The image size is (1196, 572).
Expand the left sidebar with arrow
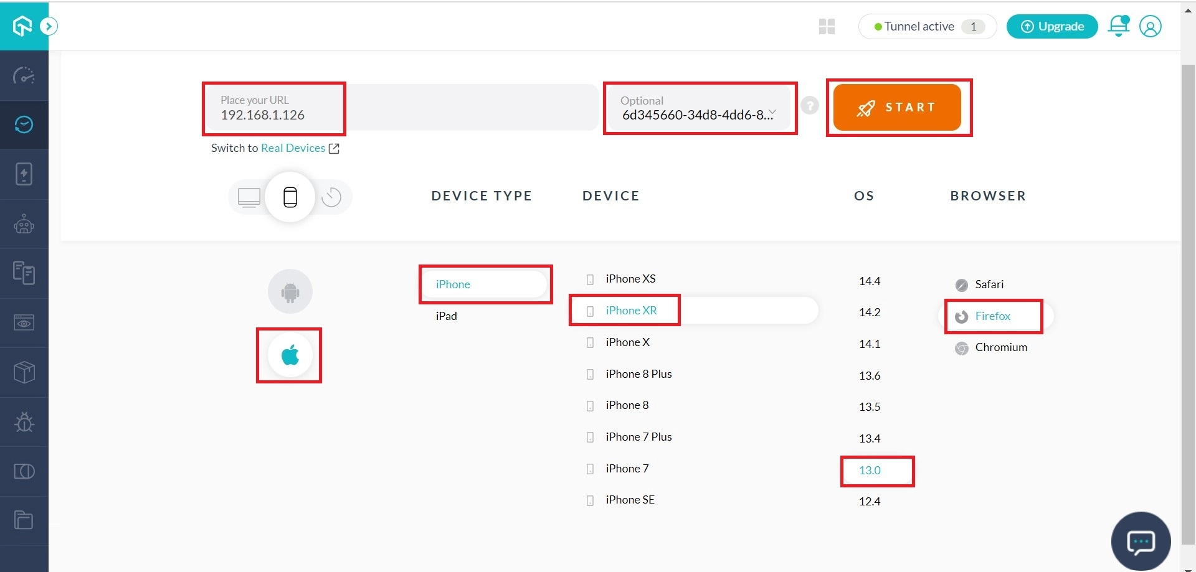click(x=49, y=26)
